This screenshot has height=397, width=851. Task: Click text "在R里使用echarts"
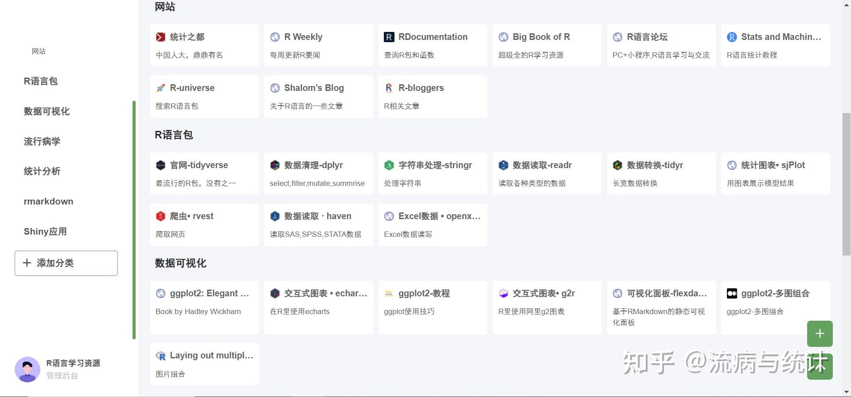tap(300, 312)
